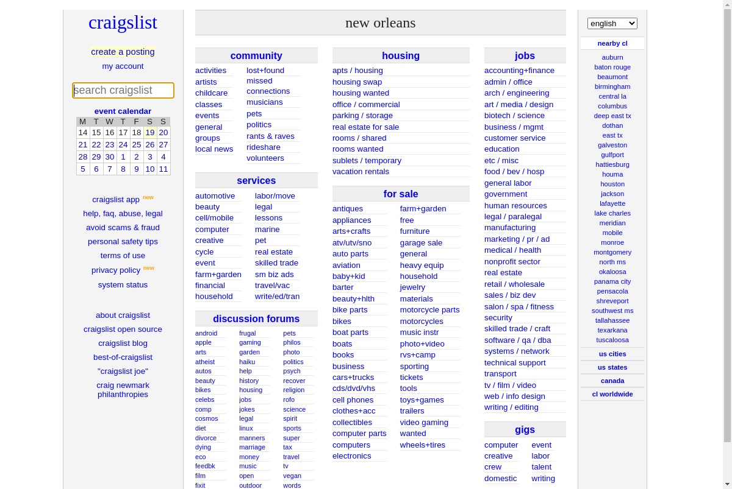Open the android discussion forum
732x489 pixels.
(206, 333)
